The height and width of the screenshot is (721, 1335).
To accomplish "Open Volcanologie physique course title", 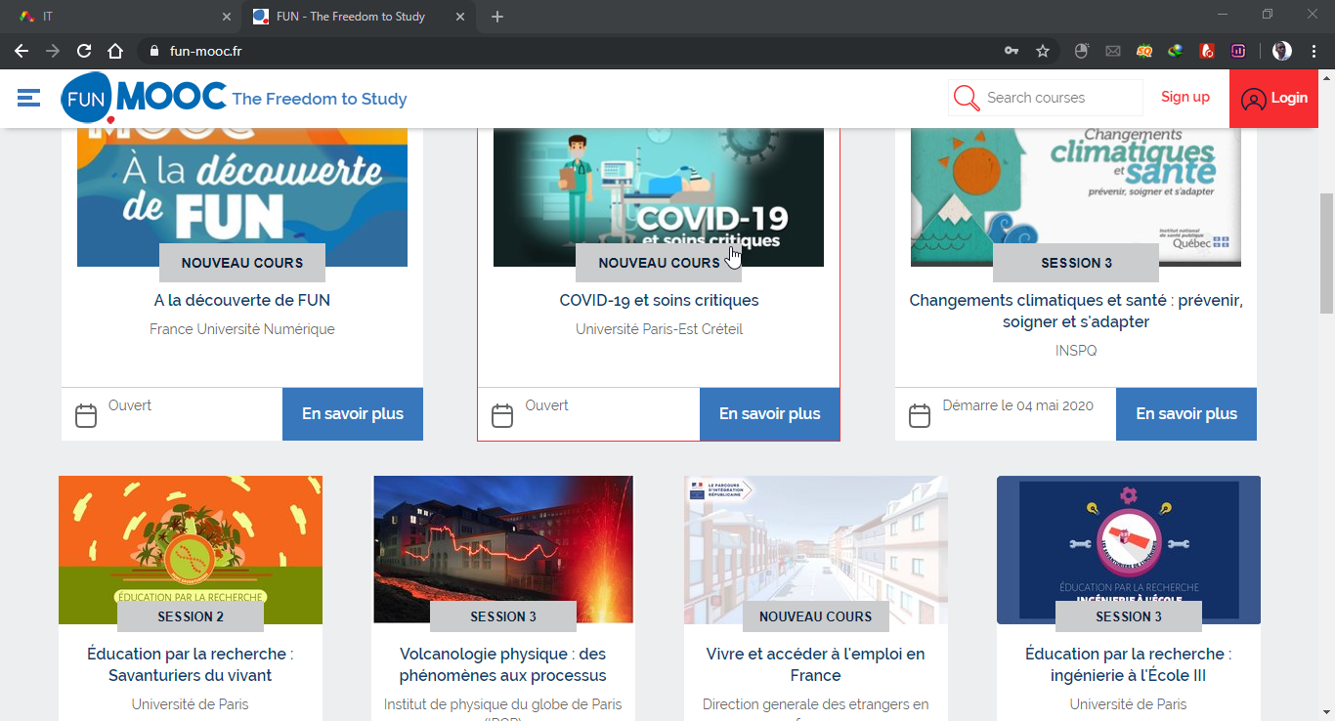I will click(503, 664).
